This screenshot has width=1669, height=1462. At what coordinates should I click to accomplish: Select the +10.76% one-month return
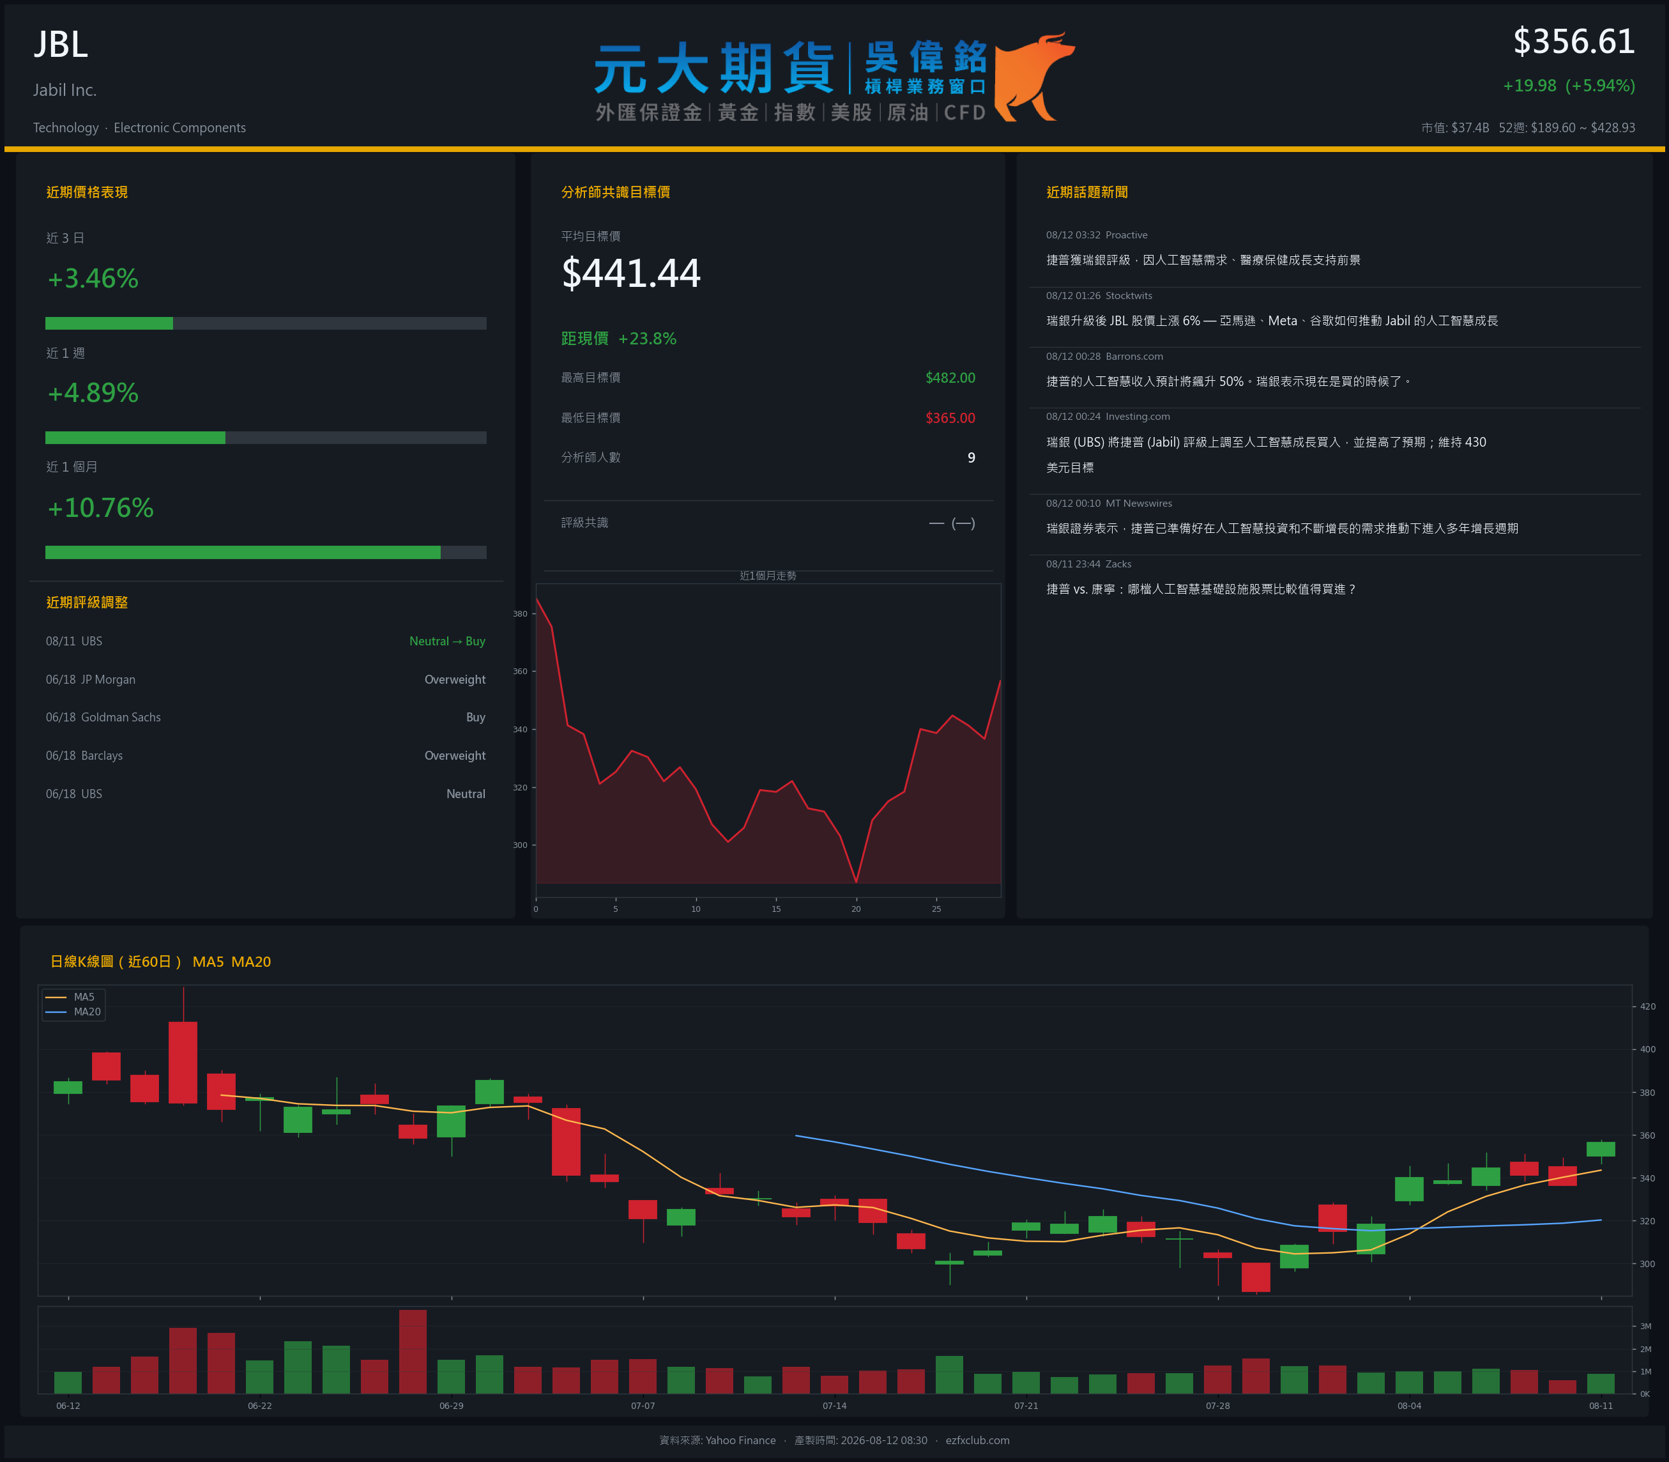coord(100,507)
